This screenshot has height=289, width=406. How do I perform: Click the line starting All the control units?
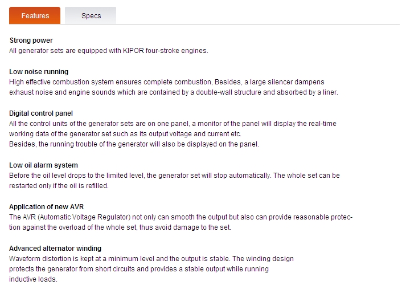pyautogui.click(x=173, y=124)
